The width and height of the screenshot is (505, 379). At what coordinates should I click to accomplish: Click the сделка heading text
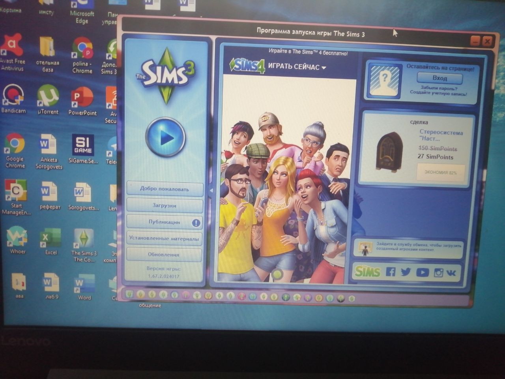coord(419,122)
